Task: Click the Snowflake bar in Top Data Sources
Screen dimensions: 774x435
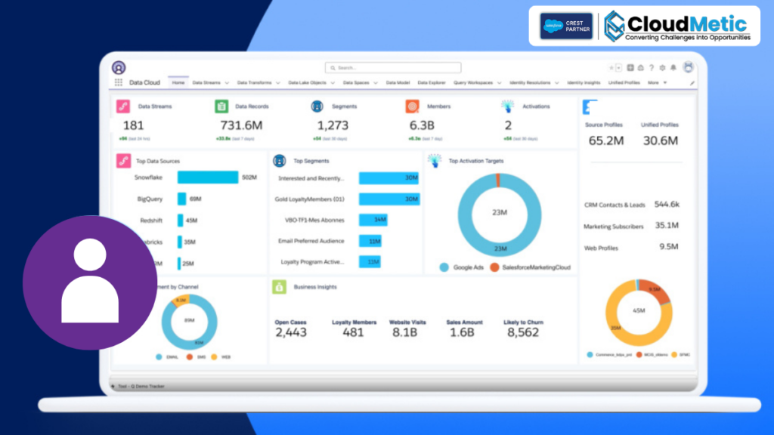Action: [208, 177]
